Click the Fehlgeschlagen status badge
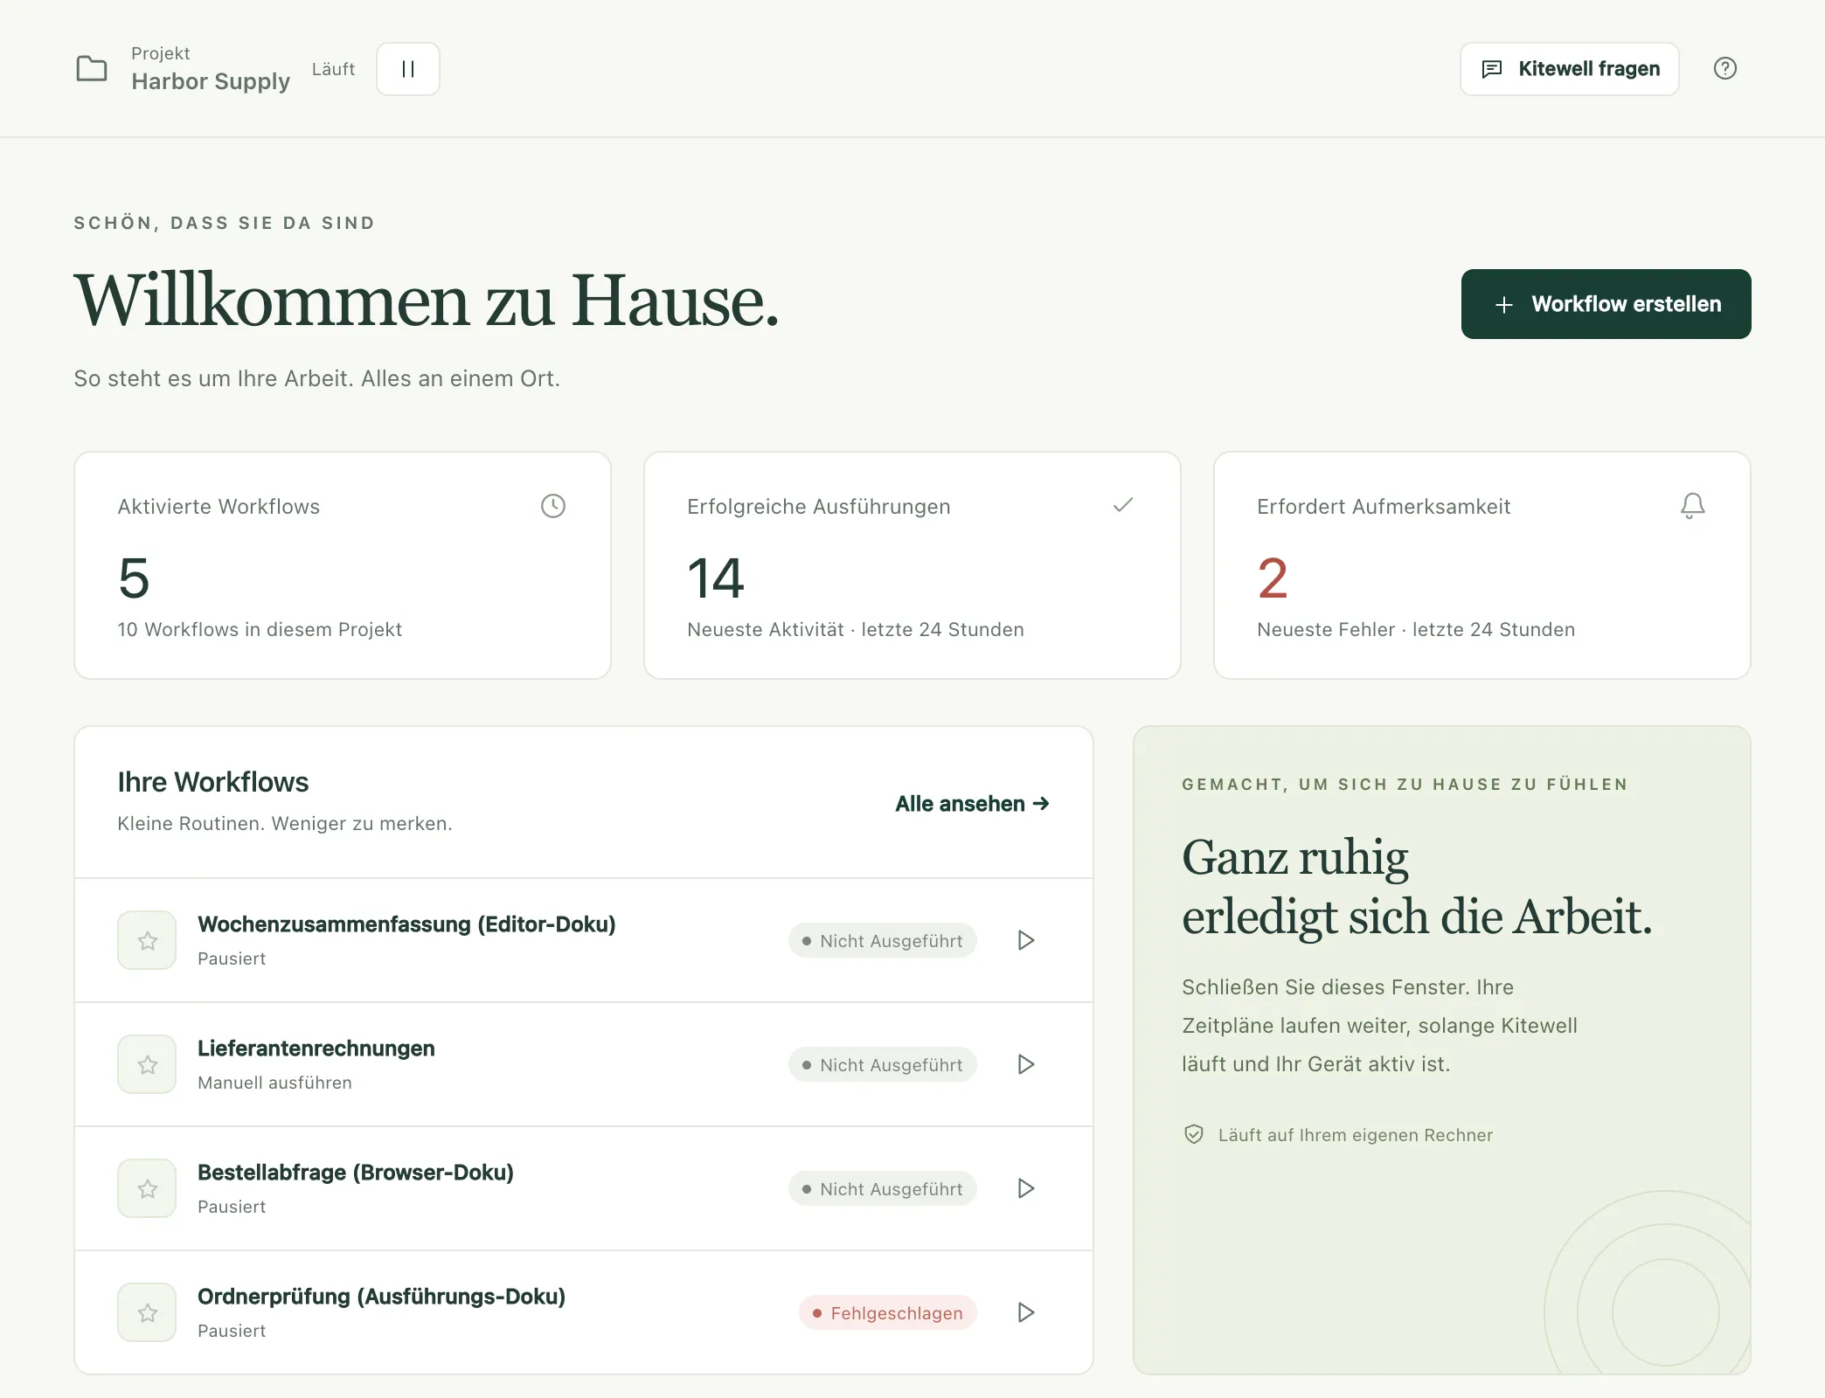The image size is (1825, 1398). [x=888, y=1312]
